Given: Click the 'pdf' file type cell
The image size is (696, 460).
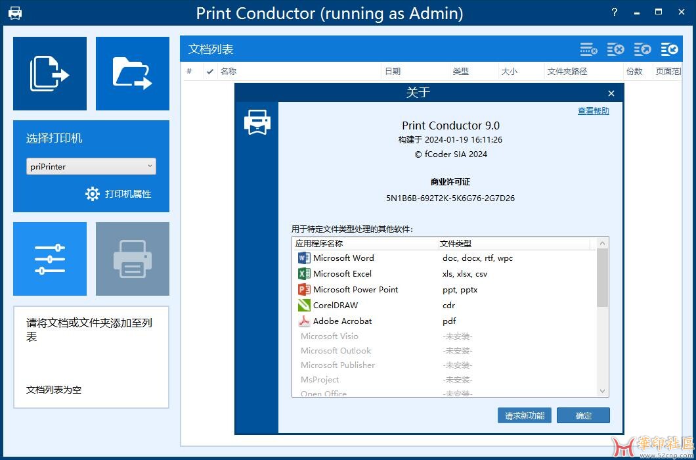Looking at the screenshot, I should pyautogui.click(x=449, y=321).
